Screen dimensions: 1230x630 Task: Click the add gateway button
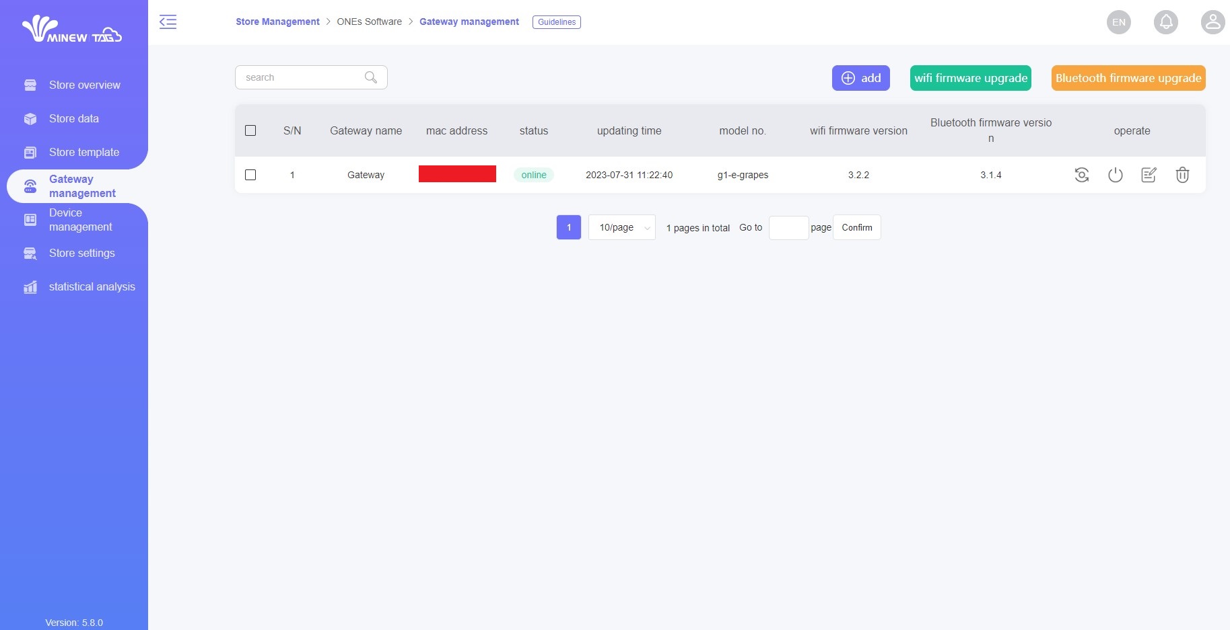(x=860, y=78)
